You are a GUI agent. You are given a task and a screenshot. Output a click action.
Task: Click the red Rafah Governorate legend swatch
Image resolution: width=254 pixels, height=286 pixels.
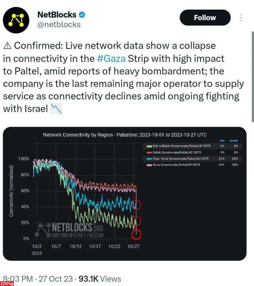pos(149,152)
